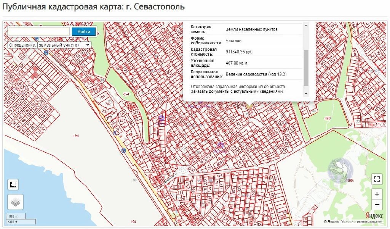Viewport: 390px width, 229px height.
Task: Select the purple place marker near parcel 41
Action: [161, 118]
